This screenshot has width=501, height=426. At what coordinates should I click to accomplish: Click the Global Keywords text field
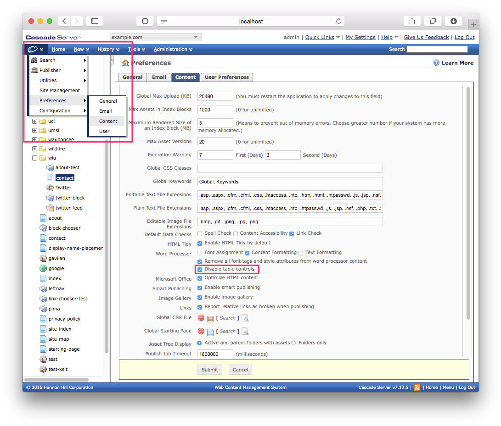[x=290, y=182]
